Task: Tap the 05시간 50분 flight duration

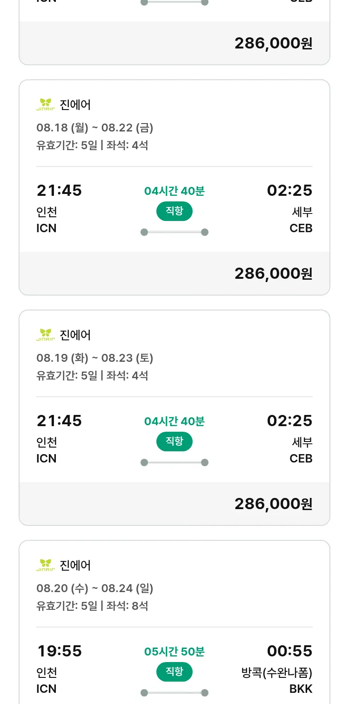Action: 174,652
